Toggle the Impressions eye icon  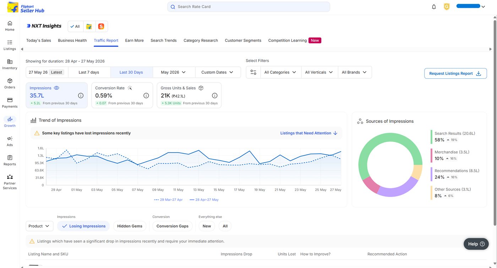pos(56,88)
